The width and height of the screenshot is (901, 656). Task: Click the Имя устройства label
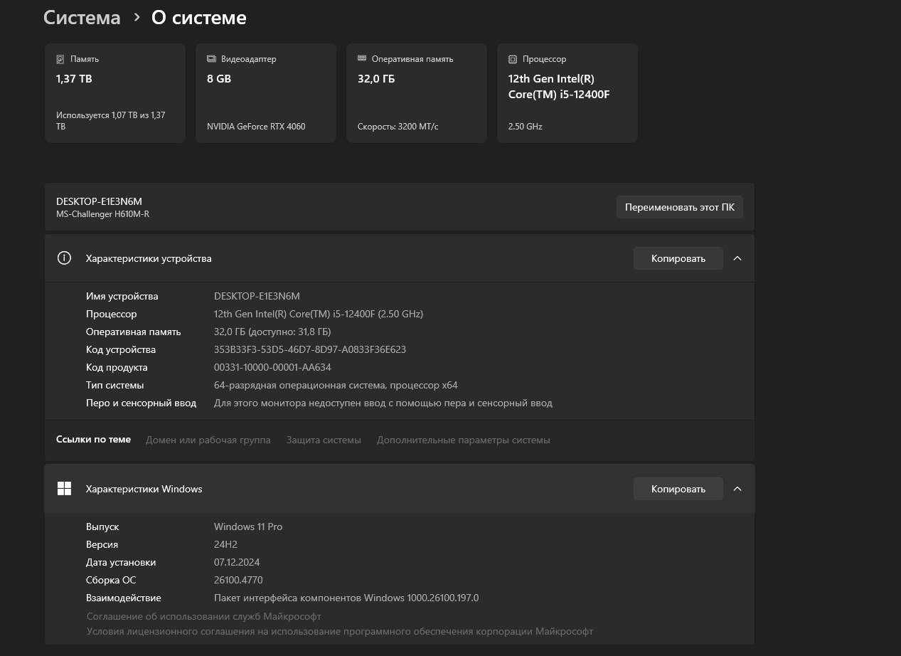click(122, 296)
